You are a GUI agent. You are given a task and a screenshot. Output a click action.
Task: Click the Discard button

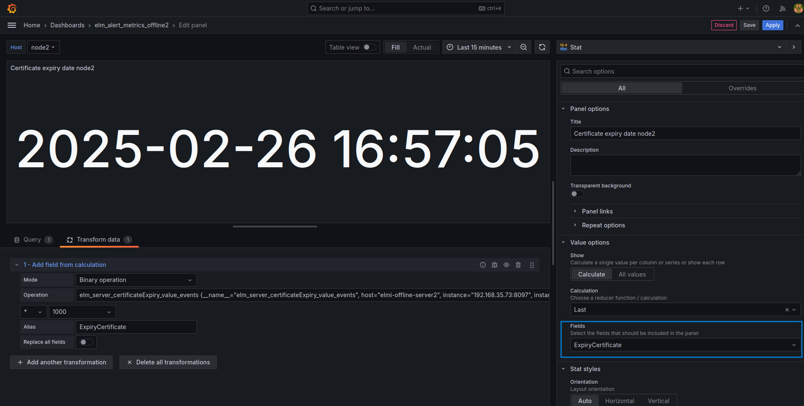tap(724, 25)
